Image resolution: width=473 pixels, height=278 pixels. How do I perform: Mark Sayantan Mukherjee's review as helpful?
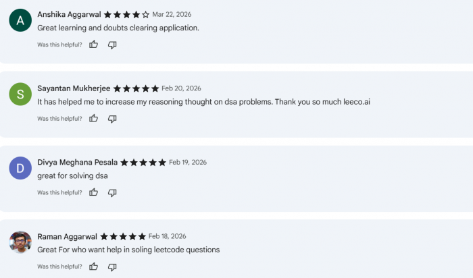(94, 119)
